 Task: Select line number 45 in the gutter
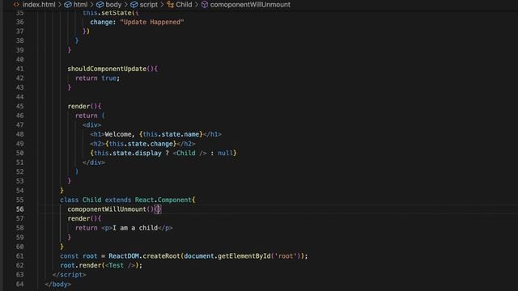pos(19,106)
